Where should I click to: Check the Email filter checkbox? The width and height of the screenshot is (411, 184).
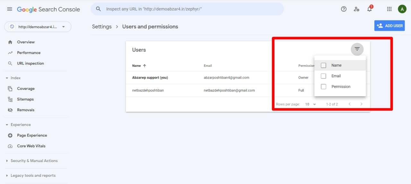324,76
